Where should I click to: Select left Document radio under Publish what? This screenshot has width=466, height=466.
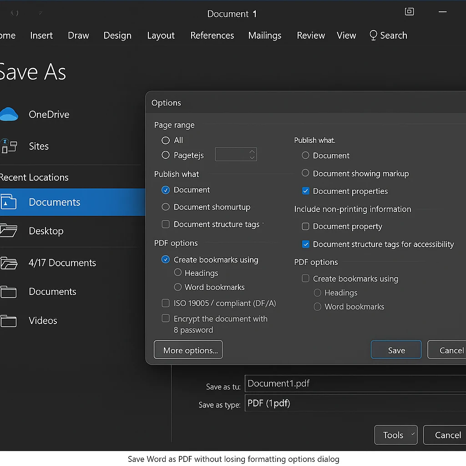(x=166, y=190)
